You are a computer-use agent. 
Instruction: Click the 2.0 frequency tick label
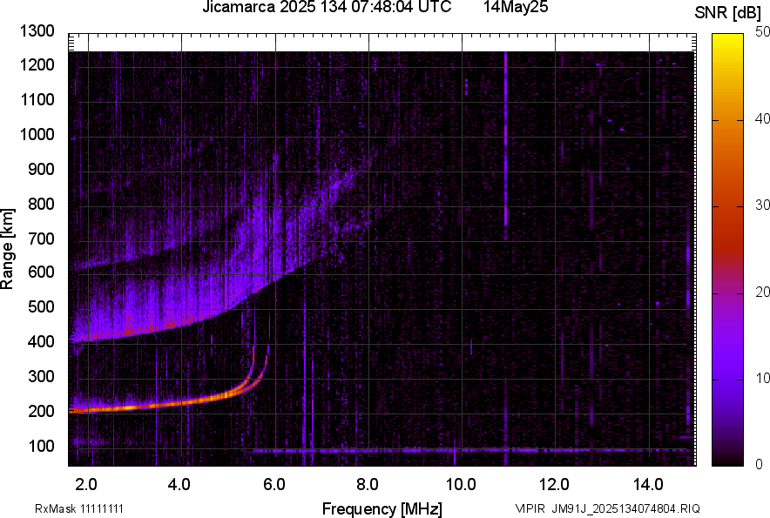tap(86, 485)
